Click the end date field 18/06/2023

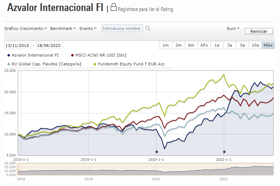tap(49, 45)
